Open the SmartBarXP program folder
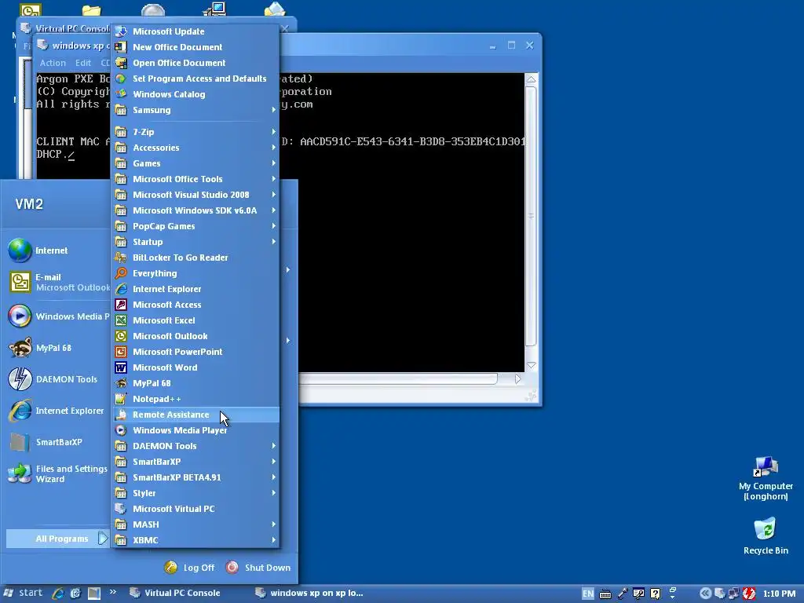The height and width of the screenshot is (603, 804). coord(196,462)
